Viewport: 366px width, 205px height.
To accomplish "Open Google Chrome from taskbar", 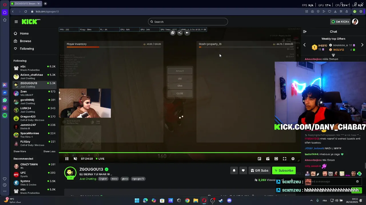I will pyautogui.click(x=187, y=200).
